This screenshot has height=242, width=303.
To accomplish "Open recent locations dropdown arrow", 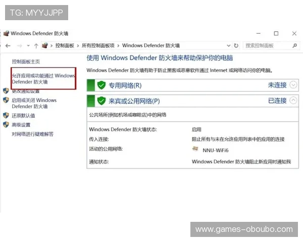I will 28,46.
